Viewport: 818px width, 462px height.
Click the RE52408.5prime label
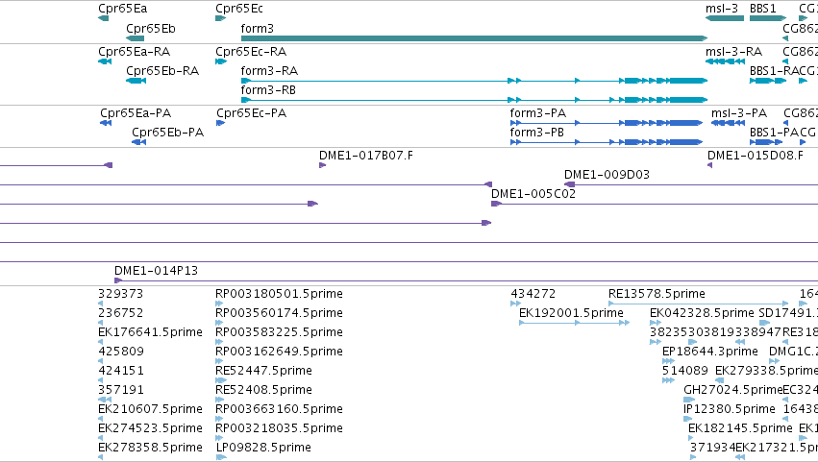[264, 390]
